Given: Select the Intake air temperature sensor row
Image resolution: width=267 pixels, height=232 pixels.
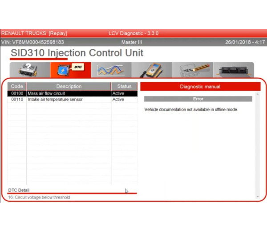Looking at the screenshot, I should pos(69,100).
